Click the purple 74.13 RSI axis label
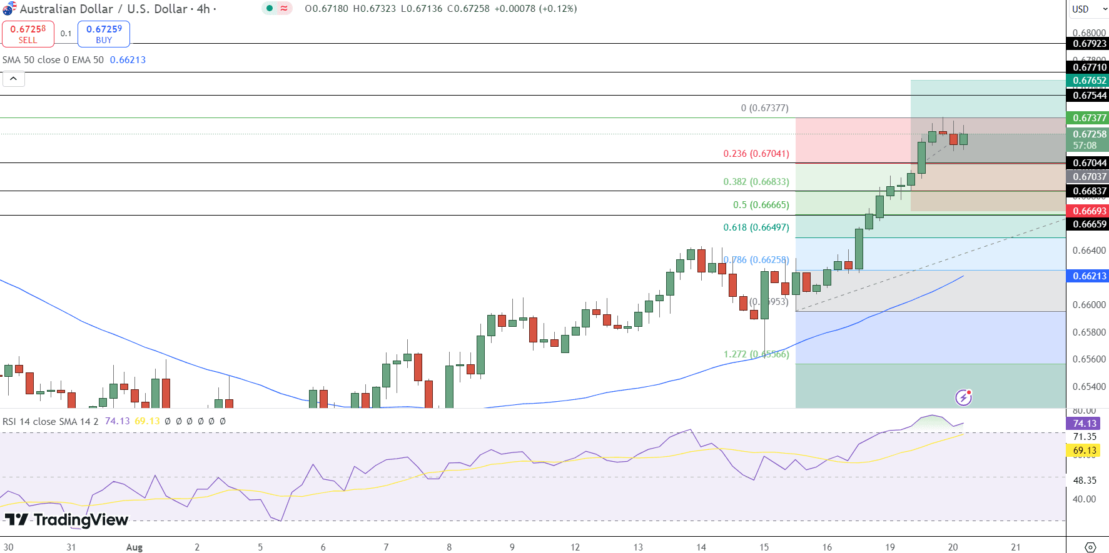1109x553 pixels. click(1084, 424)
